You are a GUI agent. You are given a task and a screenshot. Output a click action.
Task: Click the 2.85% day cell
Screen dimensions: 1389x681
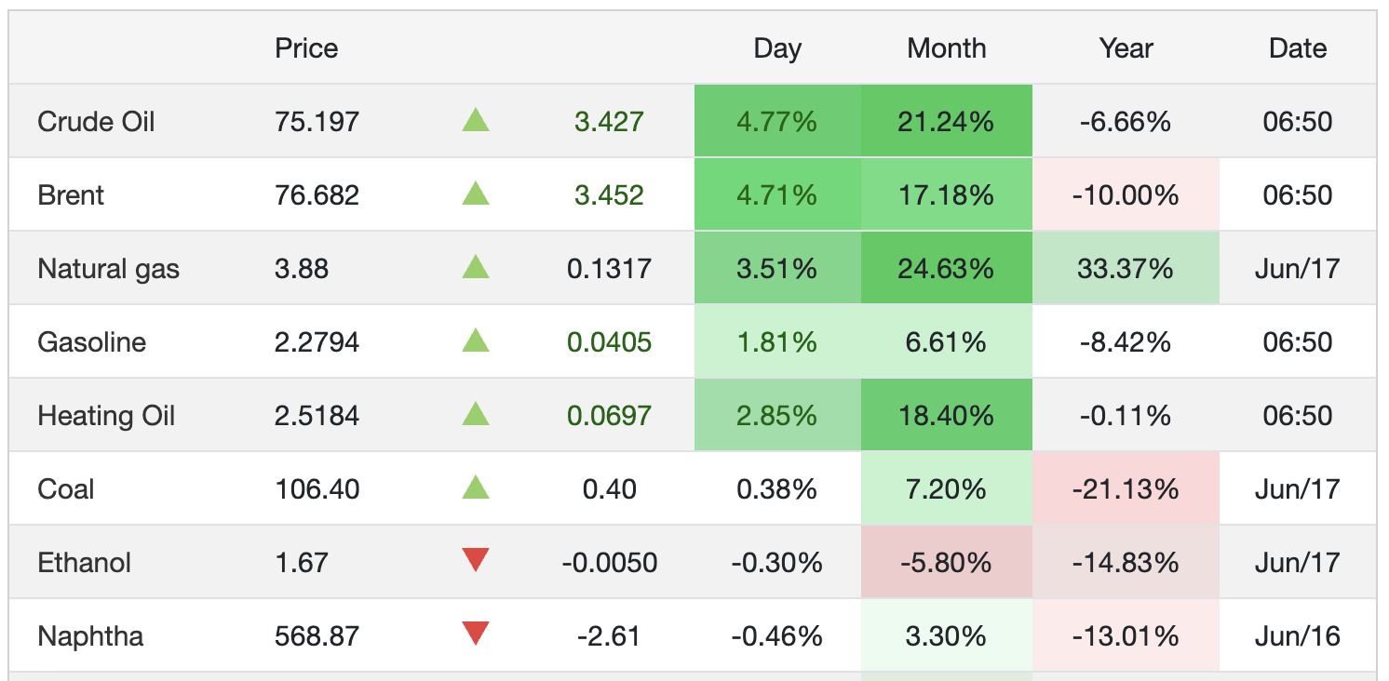pos(777,415)
